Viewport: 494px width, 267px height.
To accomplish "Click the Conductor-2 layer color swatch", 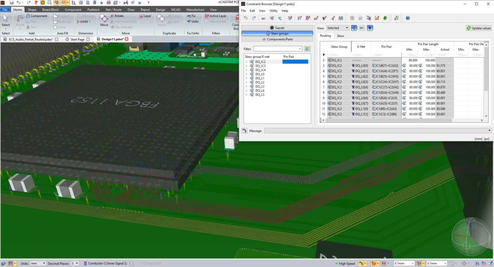I will pos(85,264).
